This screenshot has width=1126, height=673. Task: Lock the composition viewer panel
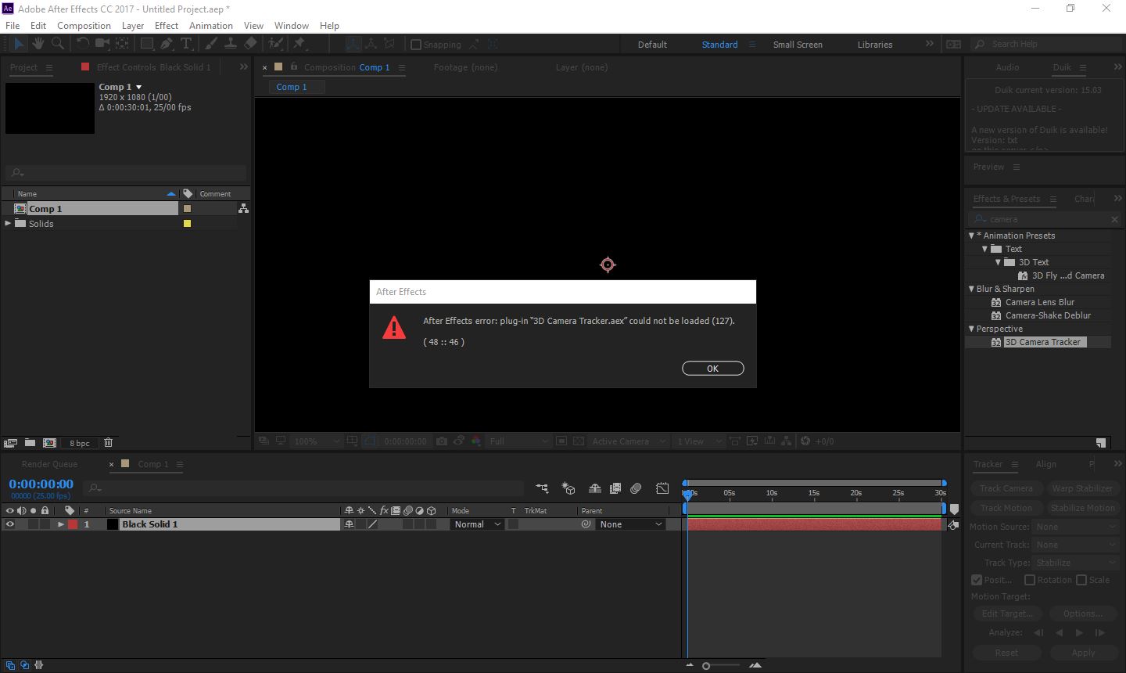294,67
